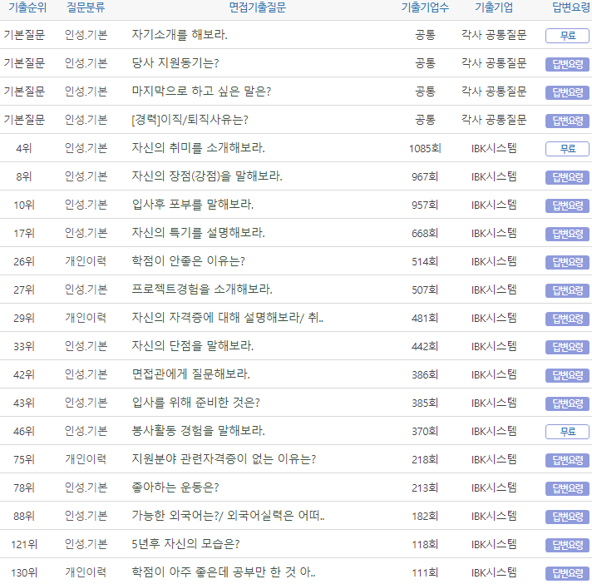Open the question 프로젝트경험을 소개해보라
This screenshot has height=584, width=592.
click(x=202, y=290)
